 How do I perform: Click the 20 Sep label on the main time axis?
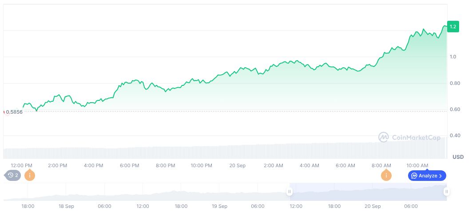[238, 165]
